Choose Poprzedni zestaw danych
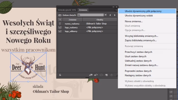This screenshot has height=100, width=178. [147, 71]
